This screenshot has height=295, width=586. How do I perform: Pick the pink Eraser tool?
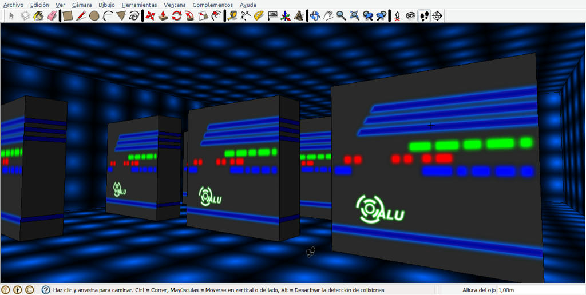[x=53, y=15]
